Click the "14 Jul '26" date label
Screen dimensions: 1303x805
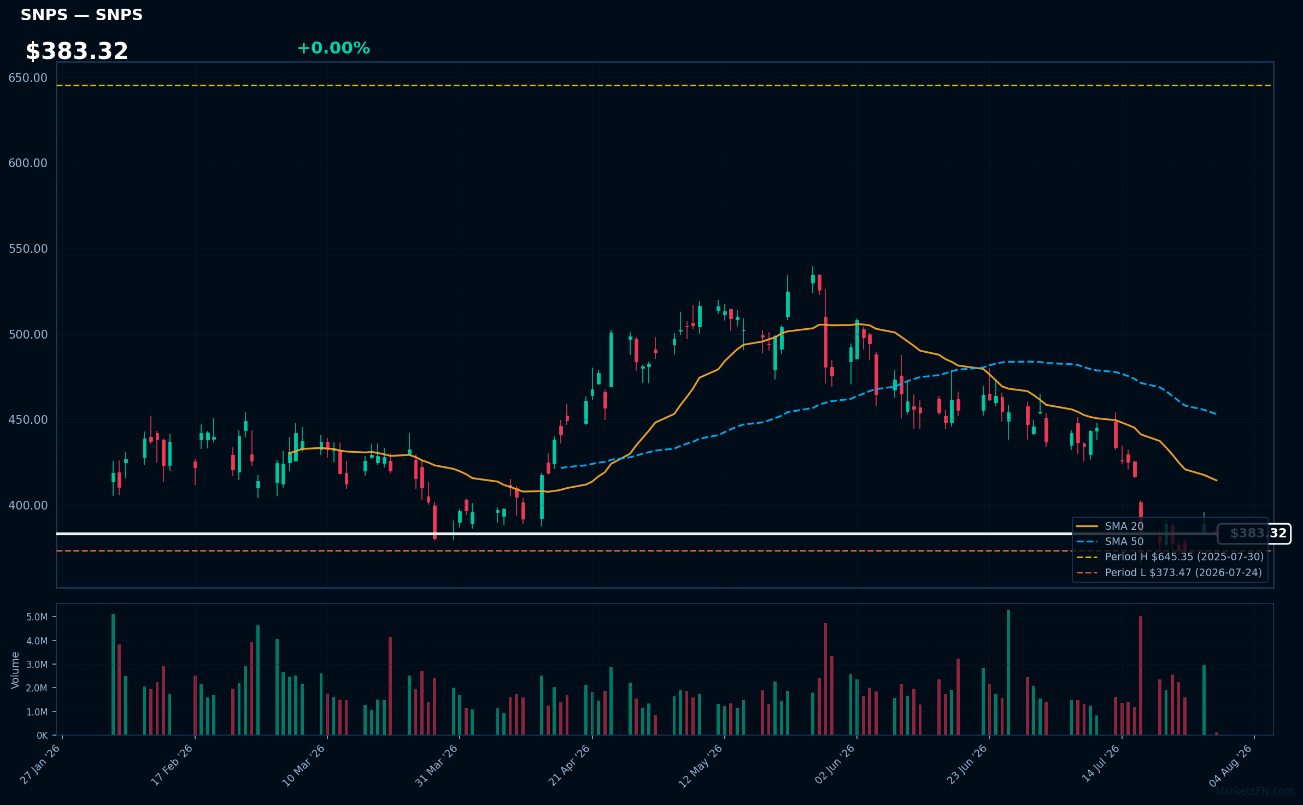(1101, 763)
